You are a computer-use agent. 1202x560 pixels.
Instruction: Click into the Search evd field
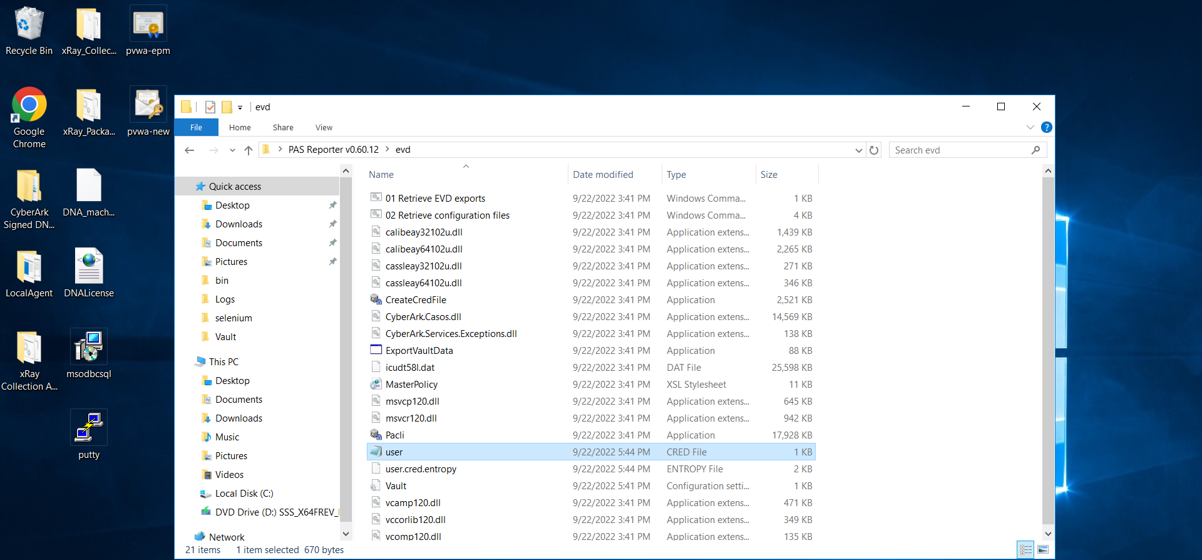(x=961, y=150)
